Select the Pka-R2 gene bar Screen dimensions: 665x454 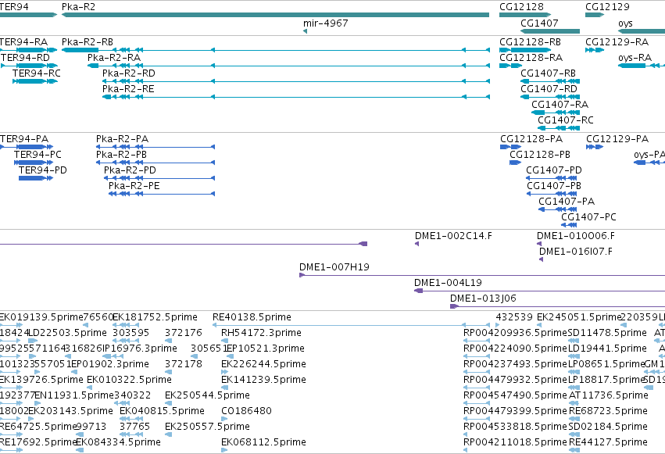point(275,15)
